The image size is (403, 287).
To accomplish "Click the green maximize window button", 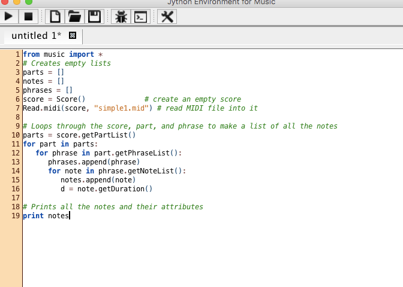I will [x=30, y=2].
